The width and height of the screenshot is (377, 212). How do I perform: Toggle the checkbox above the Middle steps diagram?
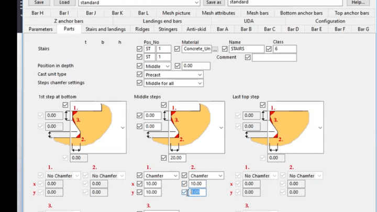tap(164, 105)
